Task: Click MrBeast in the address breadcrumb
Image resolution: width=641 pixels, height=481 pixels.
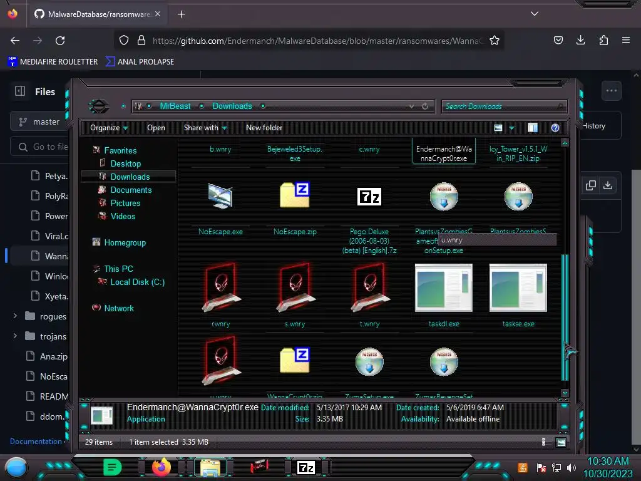Action: (x=175, y=106)
